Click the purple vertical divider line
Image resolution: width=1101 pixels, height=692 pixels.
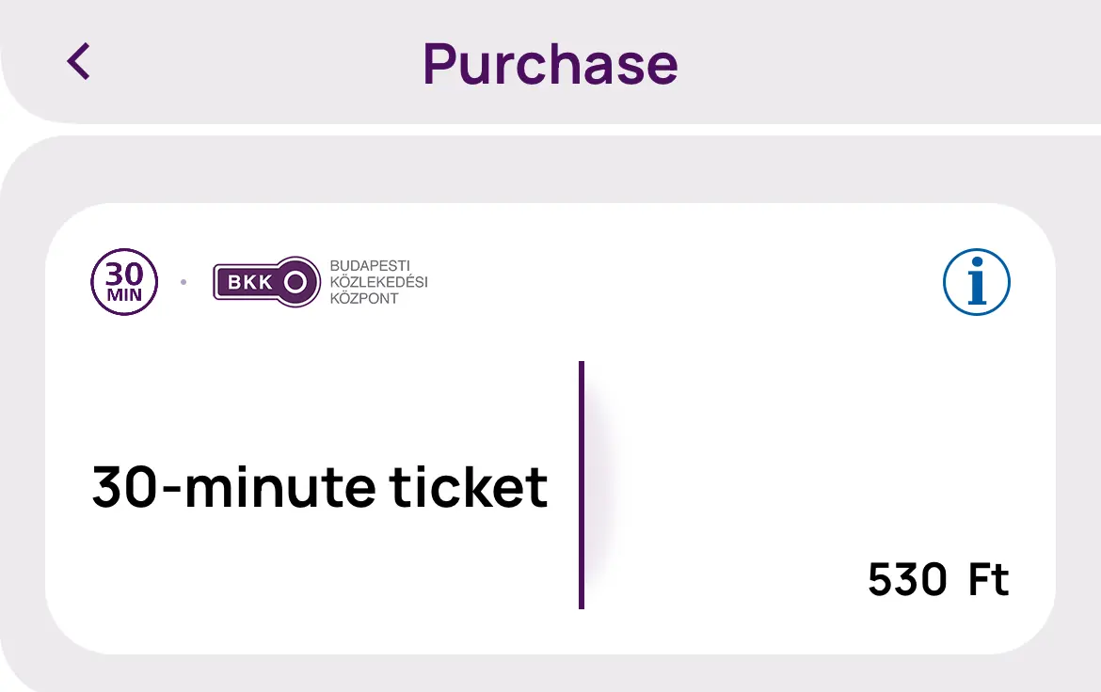pos(582,484)
